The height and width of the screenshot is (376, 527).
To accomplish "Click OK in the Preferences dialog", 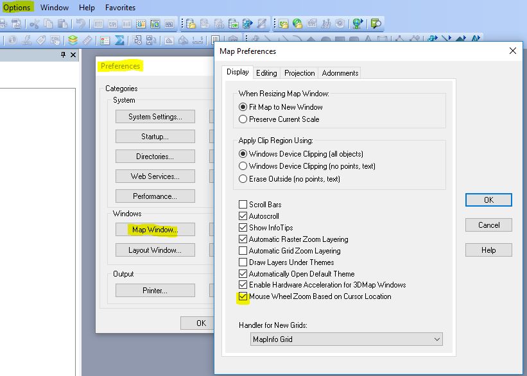I will [197, 323].
